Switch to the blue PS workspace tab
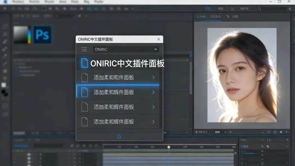 208,9
